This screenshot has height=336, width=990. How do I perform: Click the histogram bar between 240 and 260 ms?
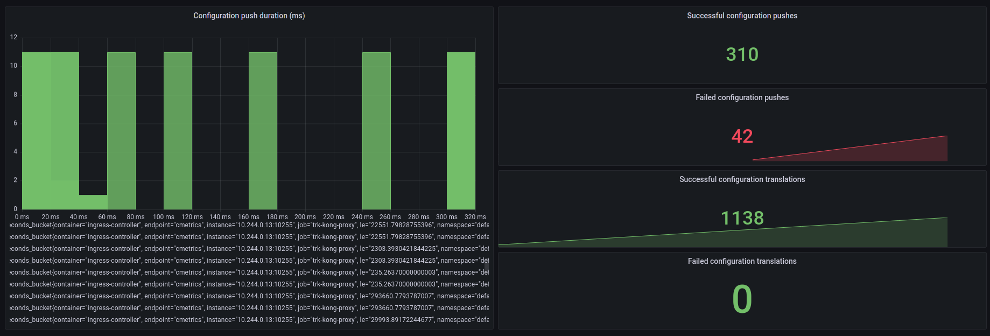[376, 131]
